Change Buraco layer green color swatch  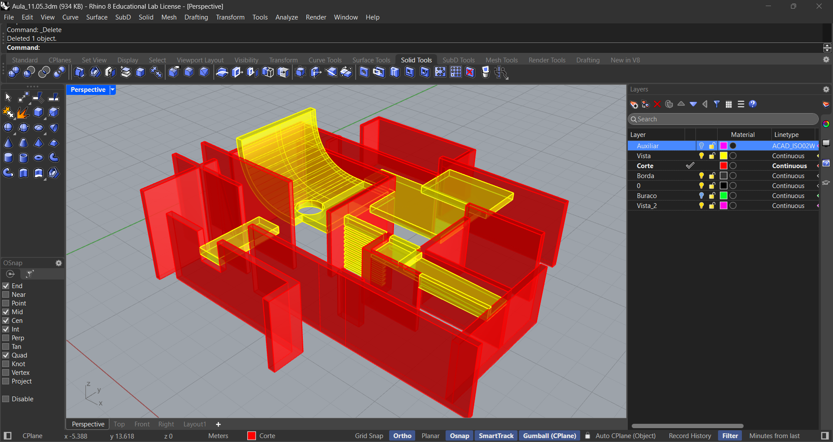pyautogui.click(x=723, y=196)
